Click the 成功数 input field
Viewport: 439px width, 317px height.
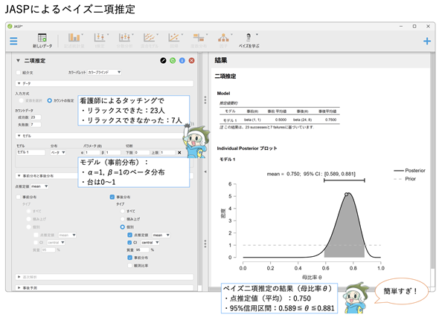(36, 117)
